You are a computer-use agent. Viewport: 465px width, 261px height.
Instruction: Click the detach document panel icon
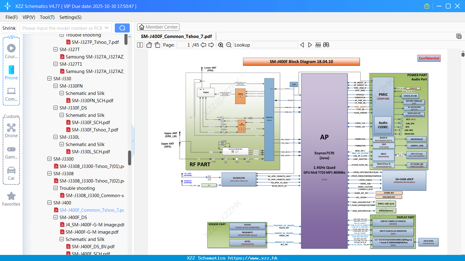(459, 36)
